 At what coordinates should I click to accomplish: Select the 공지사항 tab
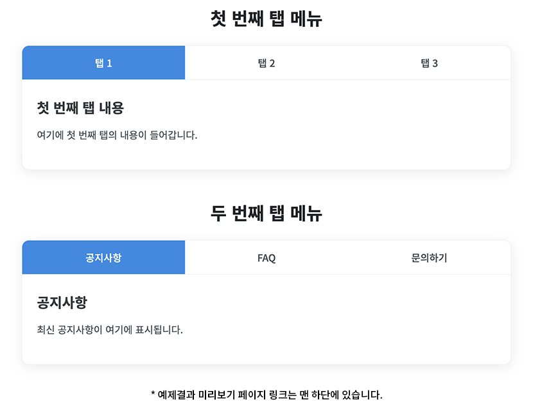(x=103, y=258)
